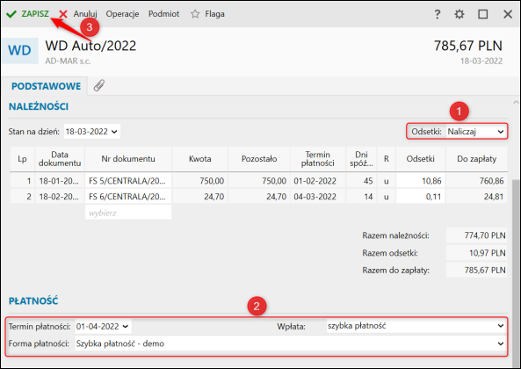
Task: Open help via question mark icon
Action: [438, 14]
